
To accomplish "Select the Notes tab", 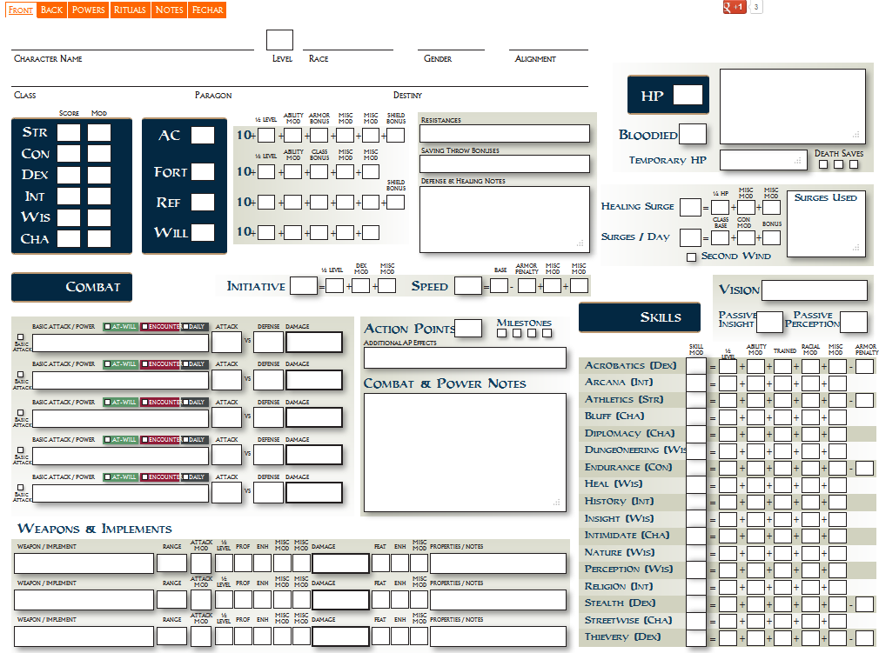I will (169, 10).
